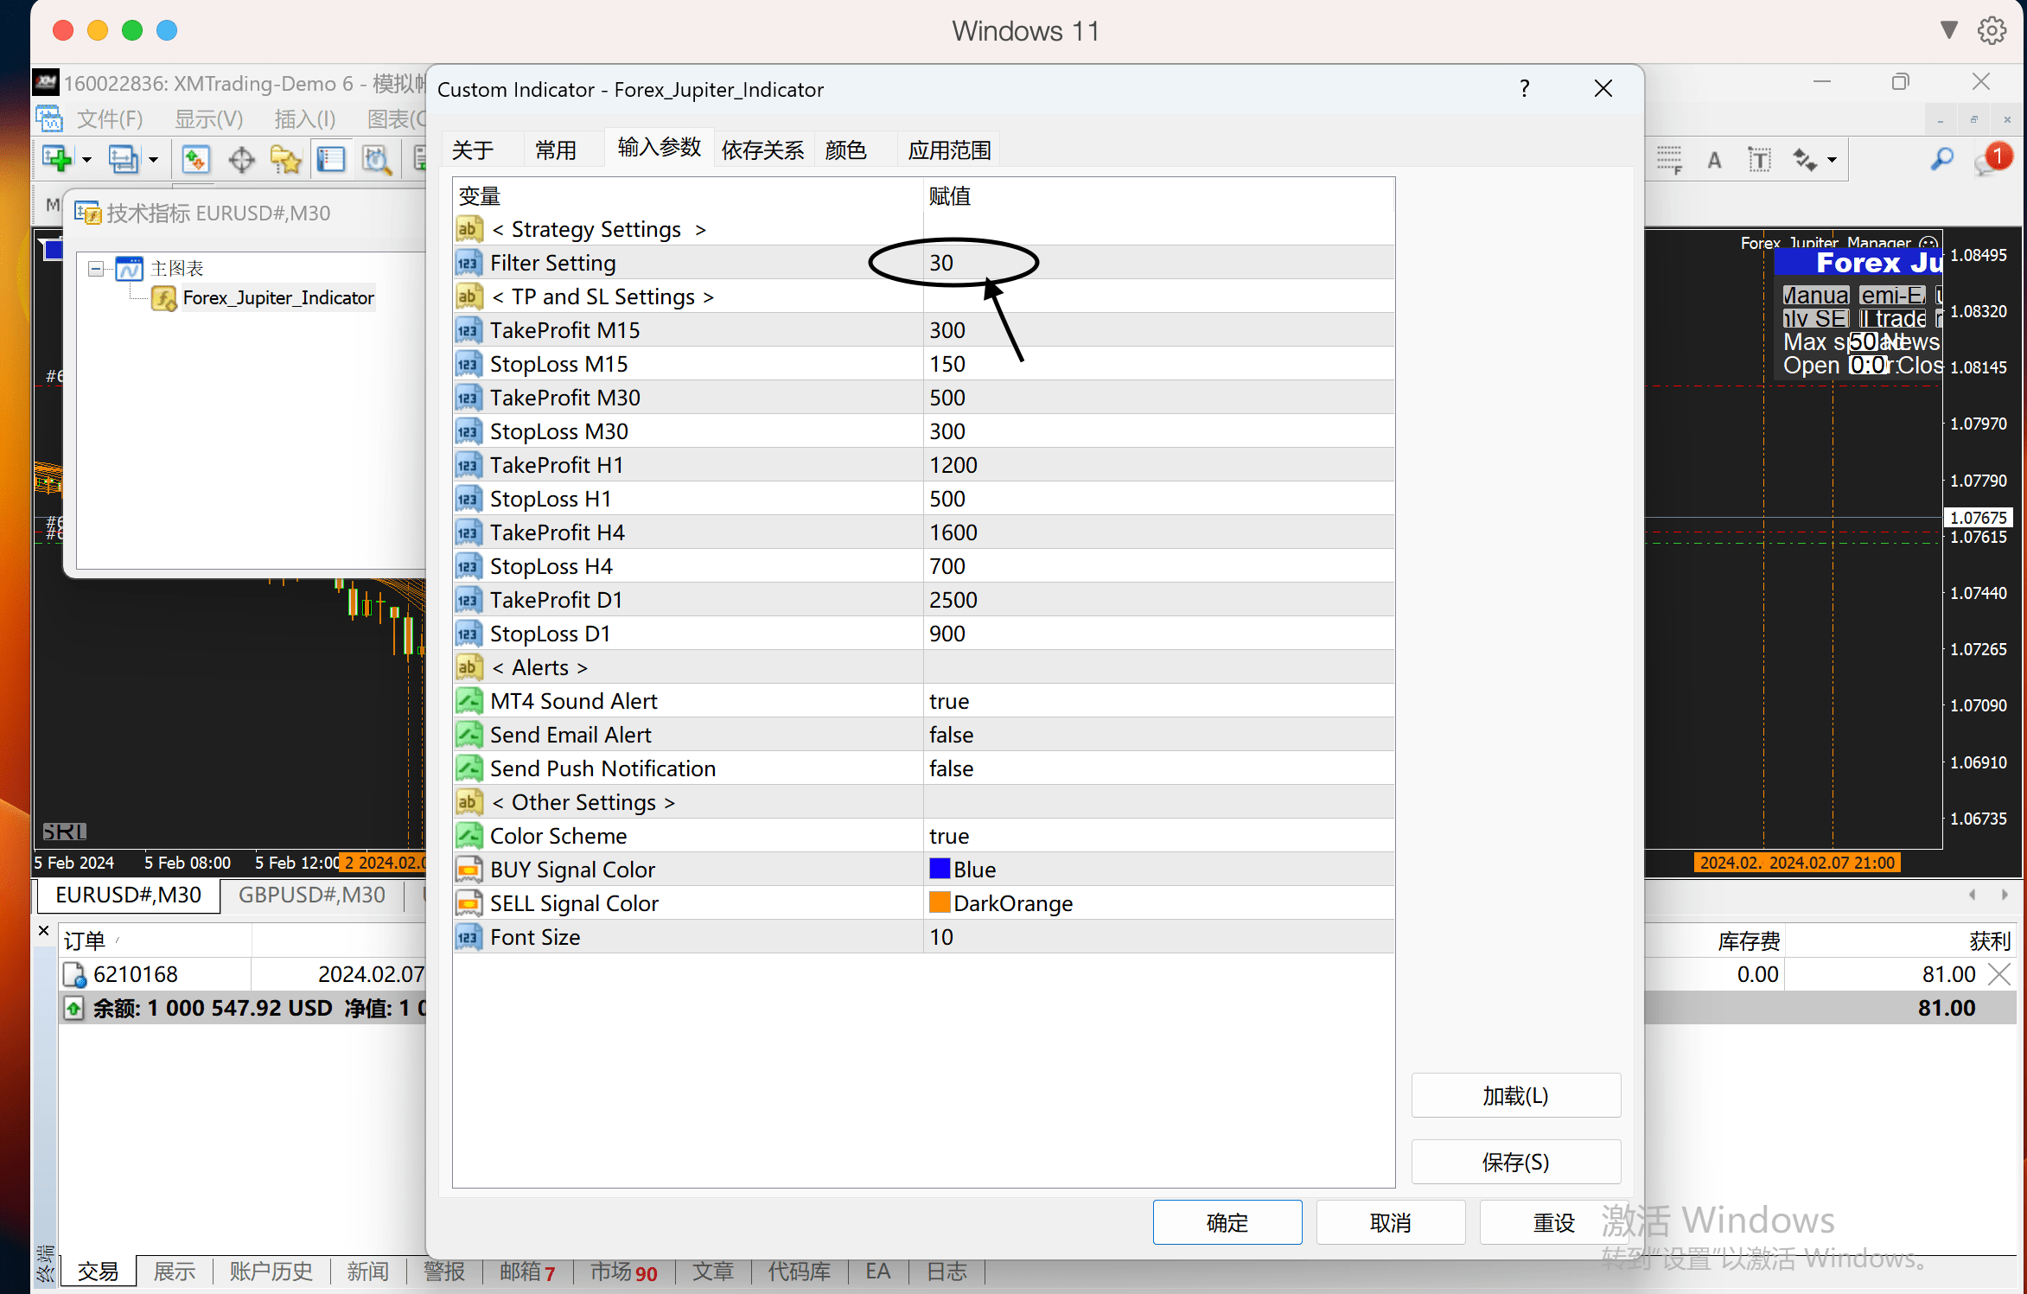
Task: Select the 输入参数 tab
Action: 660,148
